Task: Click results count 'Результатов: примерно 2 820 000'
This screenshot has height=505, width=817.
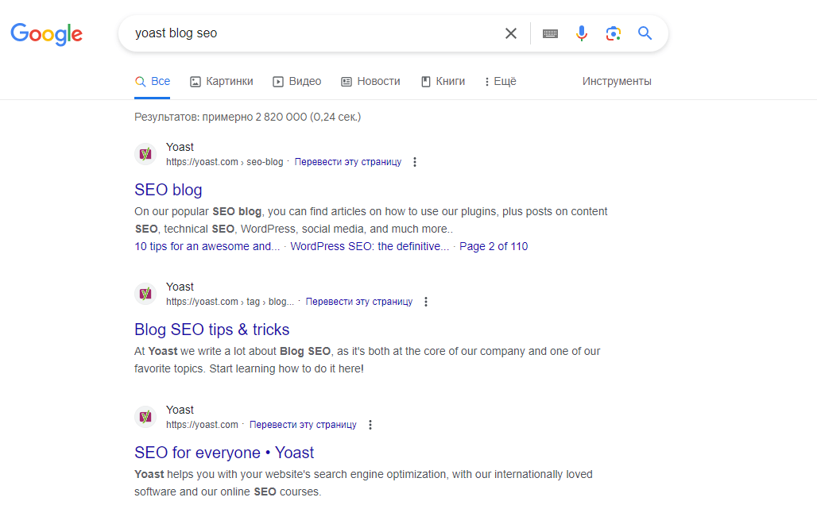Action: [x=220, y=118]
